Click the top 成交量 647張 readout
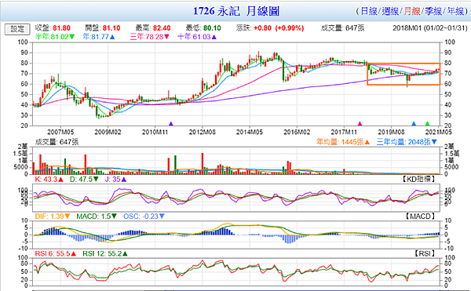 coord(342,28)
